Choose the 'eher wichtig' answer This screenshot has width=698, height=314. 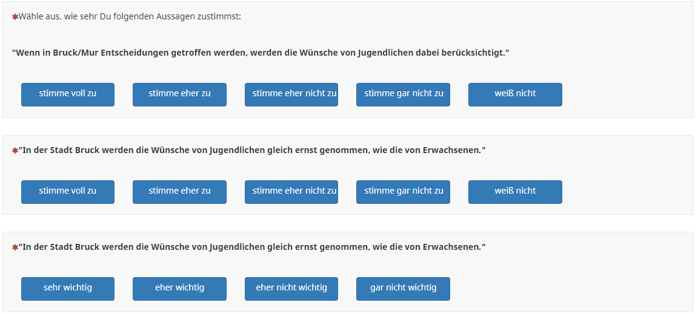point(179,289)
